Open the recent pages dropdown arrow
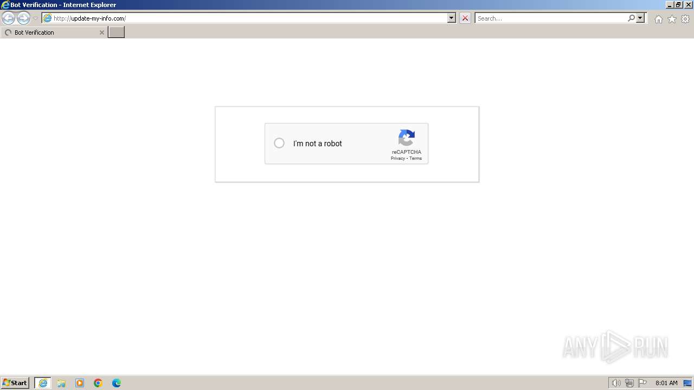The image size is (694, 390). (35, 18)
